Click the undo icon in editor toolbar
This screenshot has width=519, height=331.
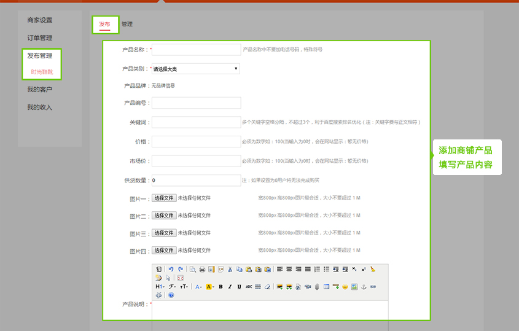pyautogui.click(x=171, y=269)
